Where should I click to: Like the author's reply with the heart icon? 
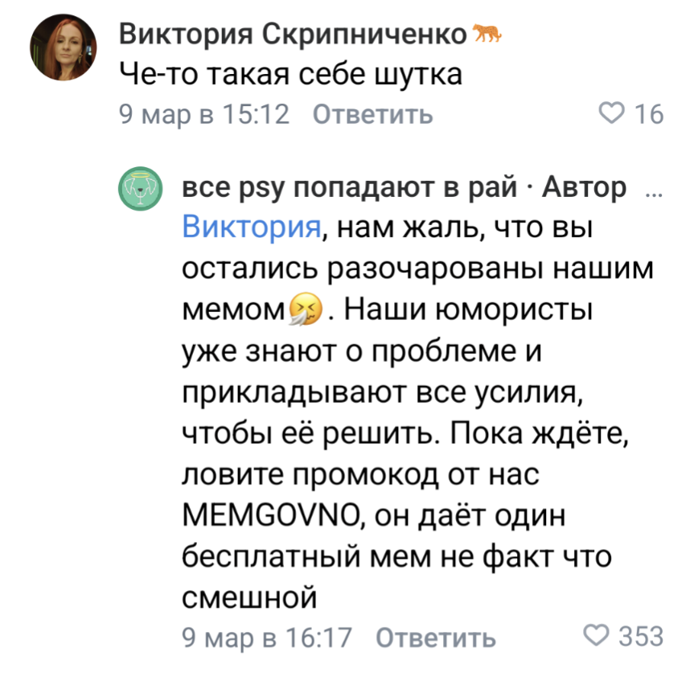(x=597, y=637)
